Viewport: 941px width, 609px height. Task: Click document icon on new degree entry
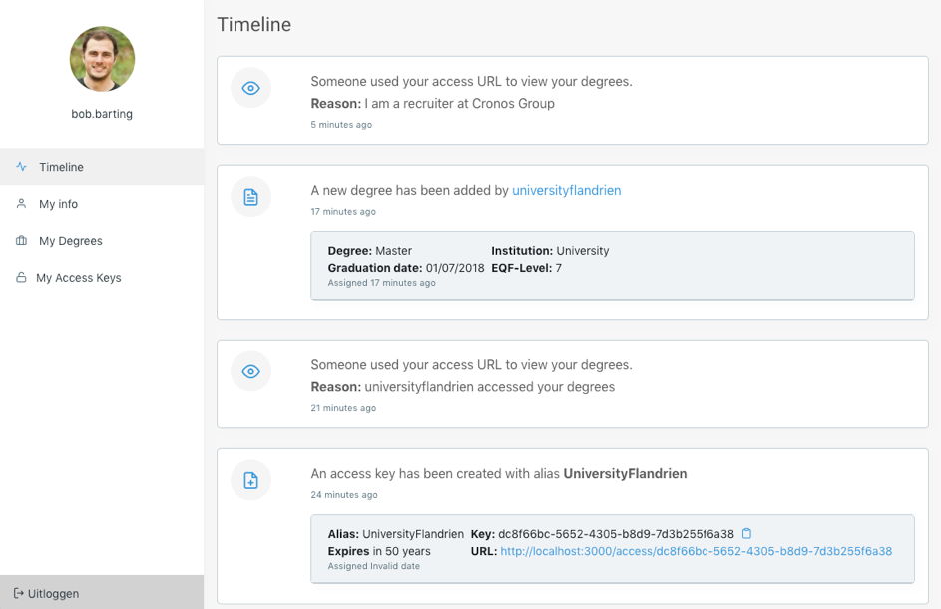pos(250,197)
